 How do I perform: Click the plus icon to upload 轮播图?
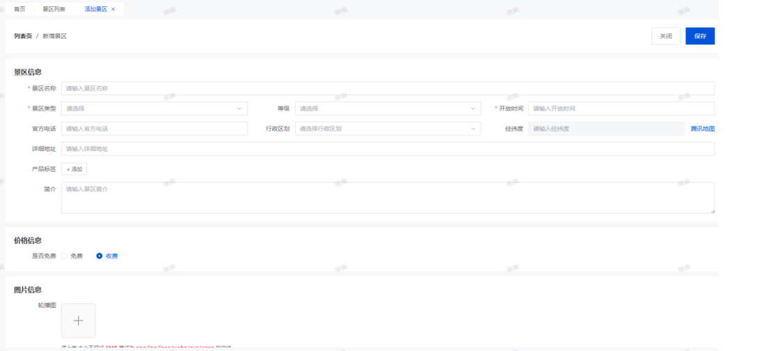(79, 320)
